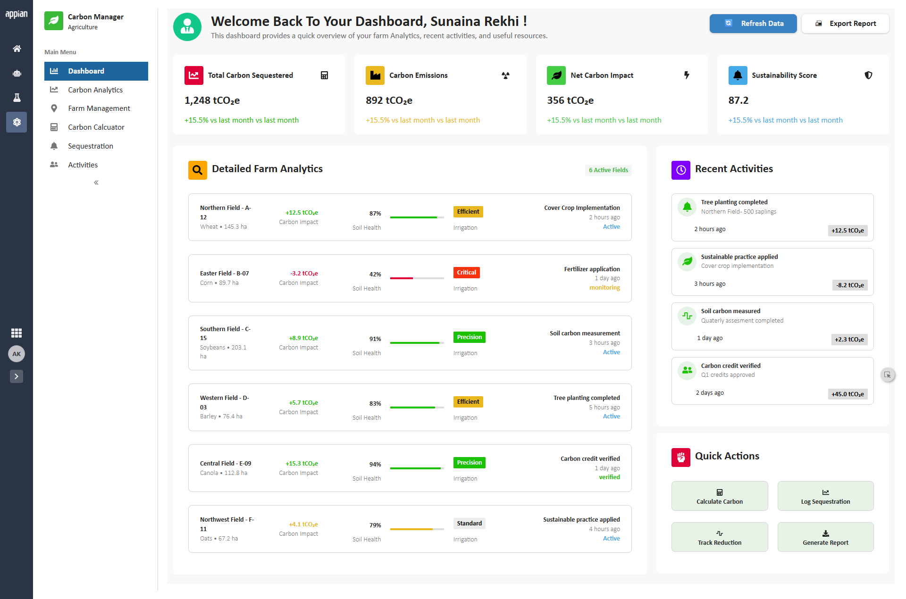Click calculator icon on Total Carbon Sequestered card
906x599 pixels.
coord(324,75)
